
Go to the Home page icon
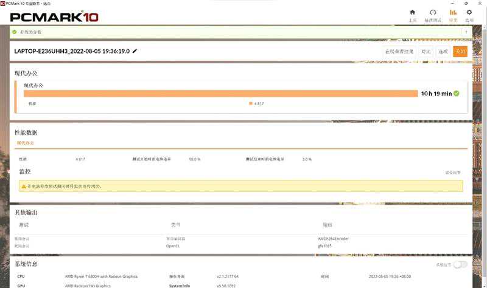click(412, 13)
